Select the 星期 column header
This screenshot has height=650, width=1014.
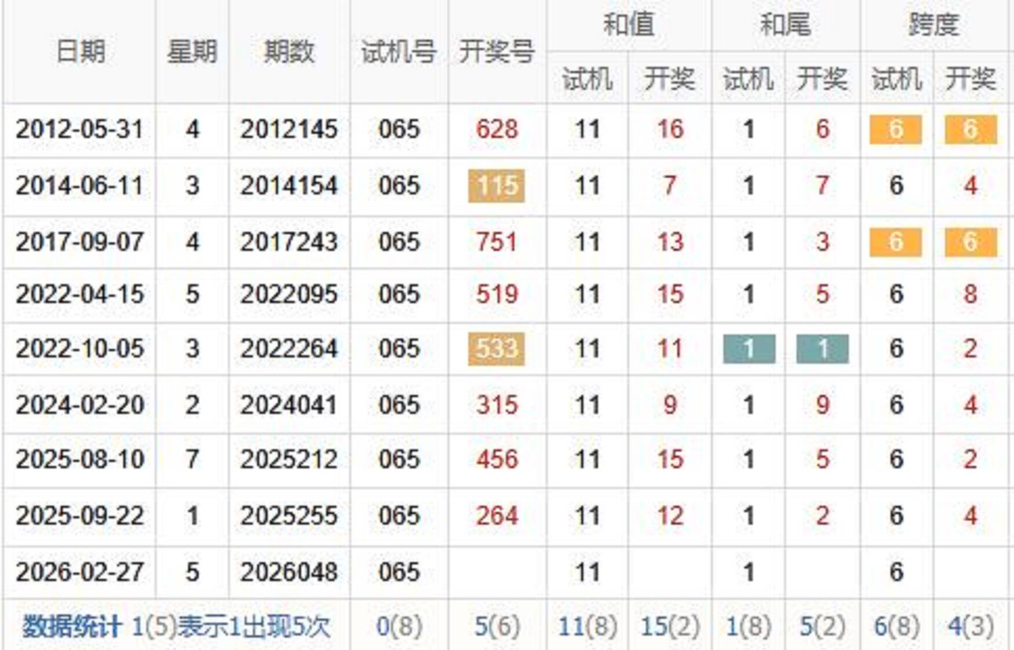pyautogui.click(x=192, y=52)
